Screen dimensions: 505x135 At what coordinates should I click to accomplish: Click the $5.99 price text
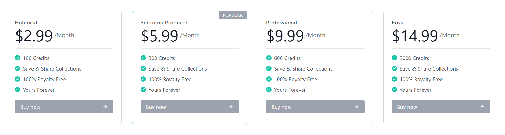coord(160,36)
